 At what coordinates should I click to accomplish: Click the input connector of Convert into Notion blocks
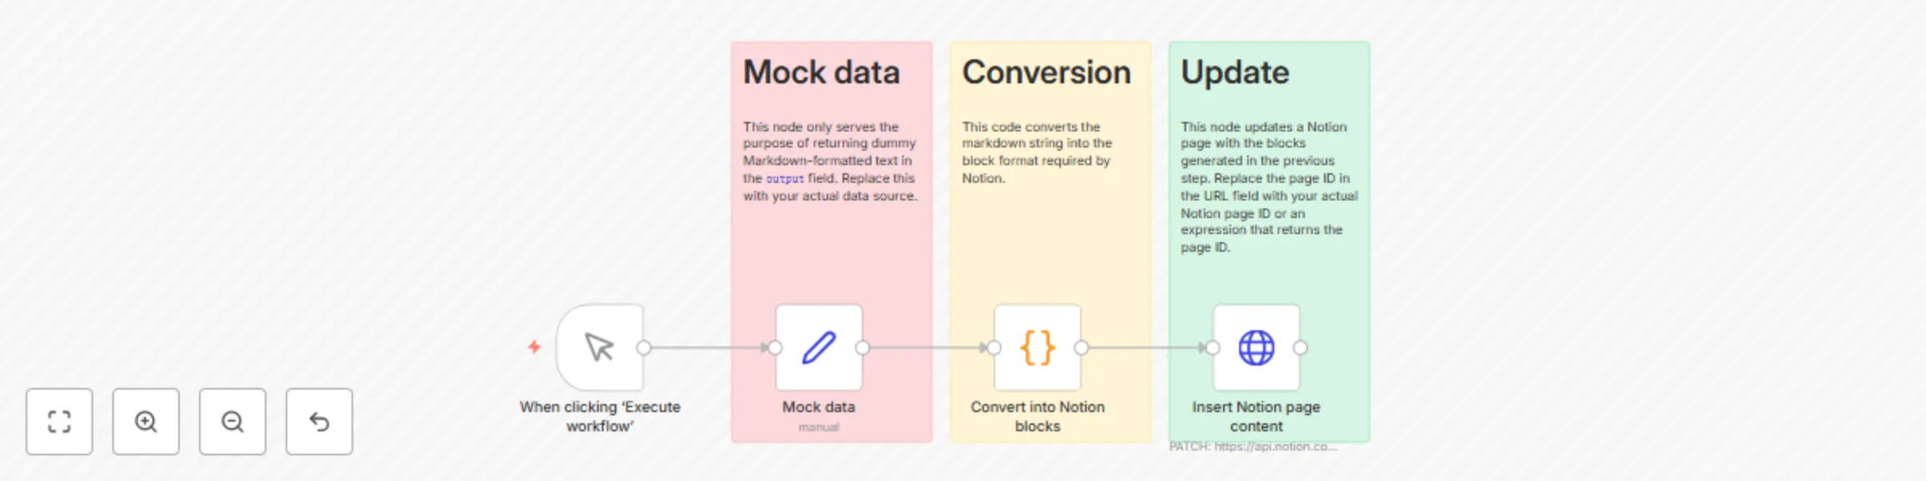993,348
